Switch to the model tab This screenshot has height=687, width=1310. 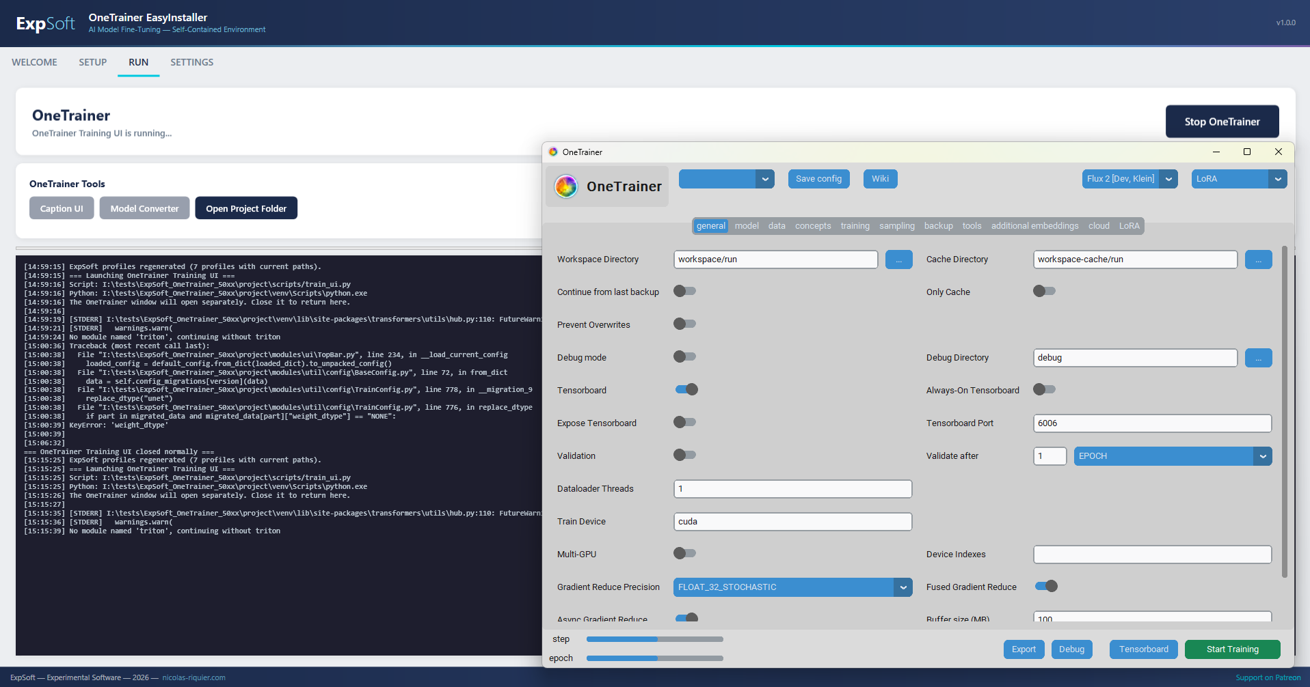coord(747,226)
